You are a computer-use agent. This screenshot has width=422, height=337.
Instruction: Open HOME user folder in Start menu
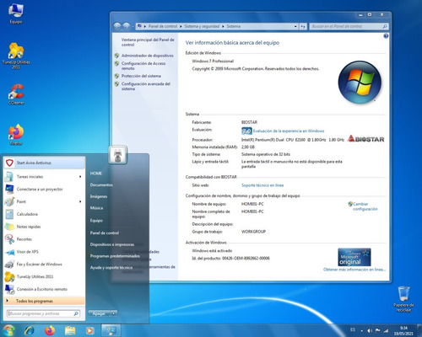click(96, 174)
